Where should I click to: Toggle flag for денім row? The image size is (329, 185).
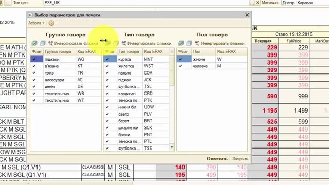click(34, 87)
